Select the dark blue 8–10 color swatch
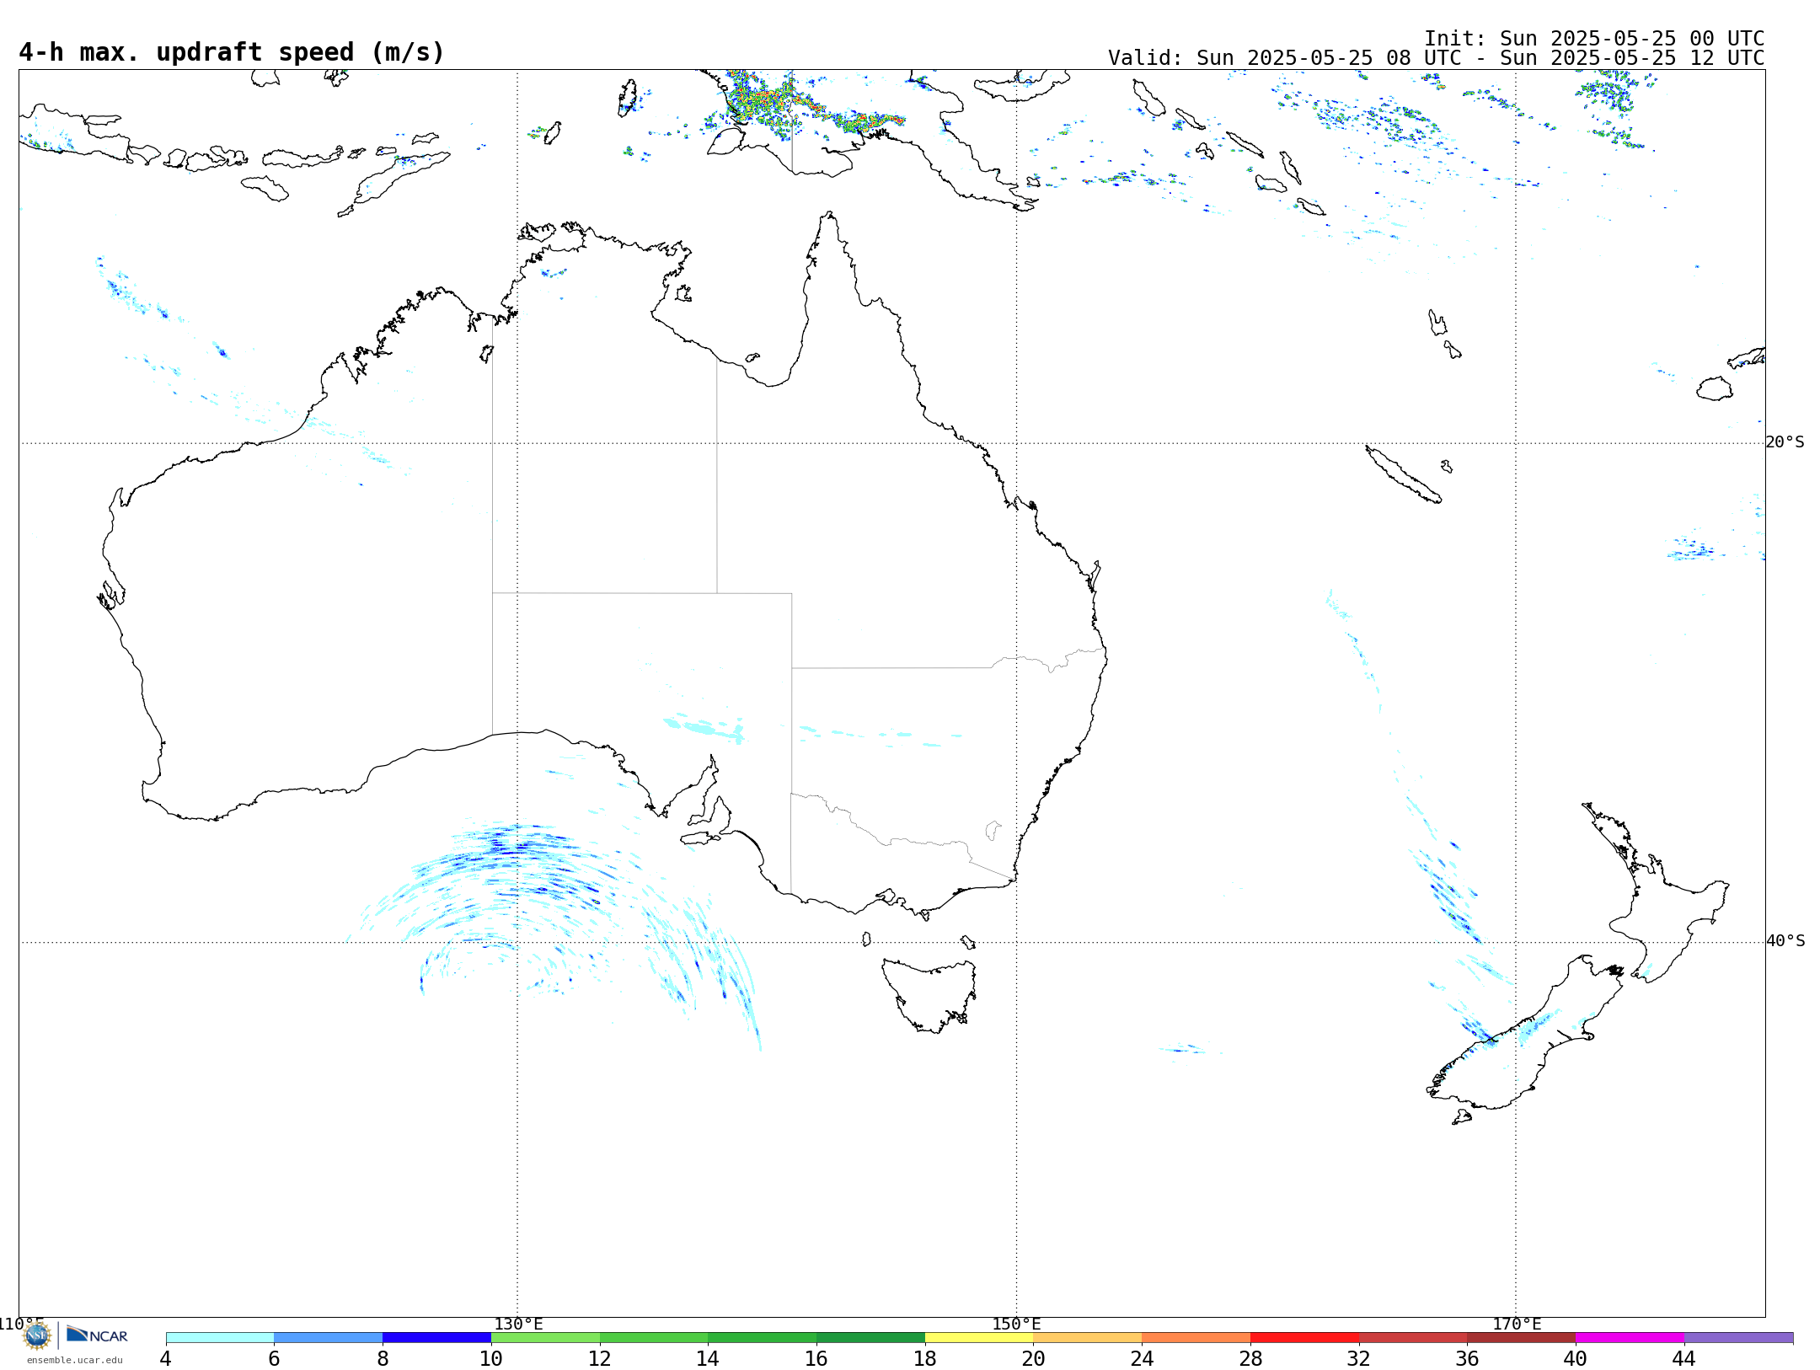Viewport: 1820px width, 1370px height. click(x=437, y=1338)
